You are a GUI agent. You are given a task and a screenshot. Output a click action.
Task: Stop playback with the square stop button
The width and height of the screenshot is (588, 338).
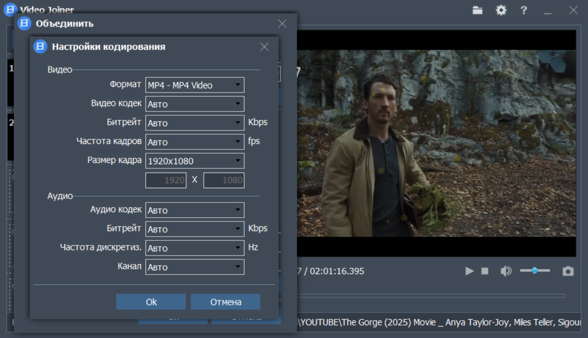click(485, 271)
